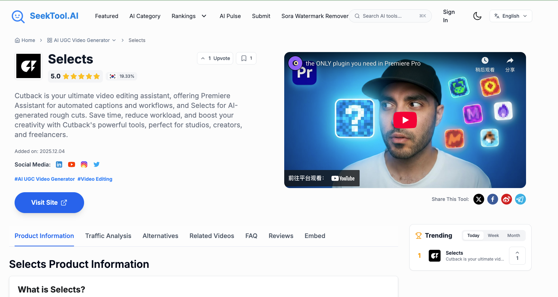Open the Submit page
Image resolution: width=558 pixels, height=297 pixels.
pos(261,16)
